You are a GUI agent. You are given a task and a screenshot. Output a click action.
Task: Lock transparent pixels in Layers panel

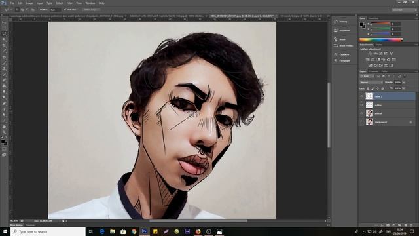(368, 88)
